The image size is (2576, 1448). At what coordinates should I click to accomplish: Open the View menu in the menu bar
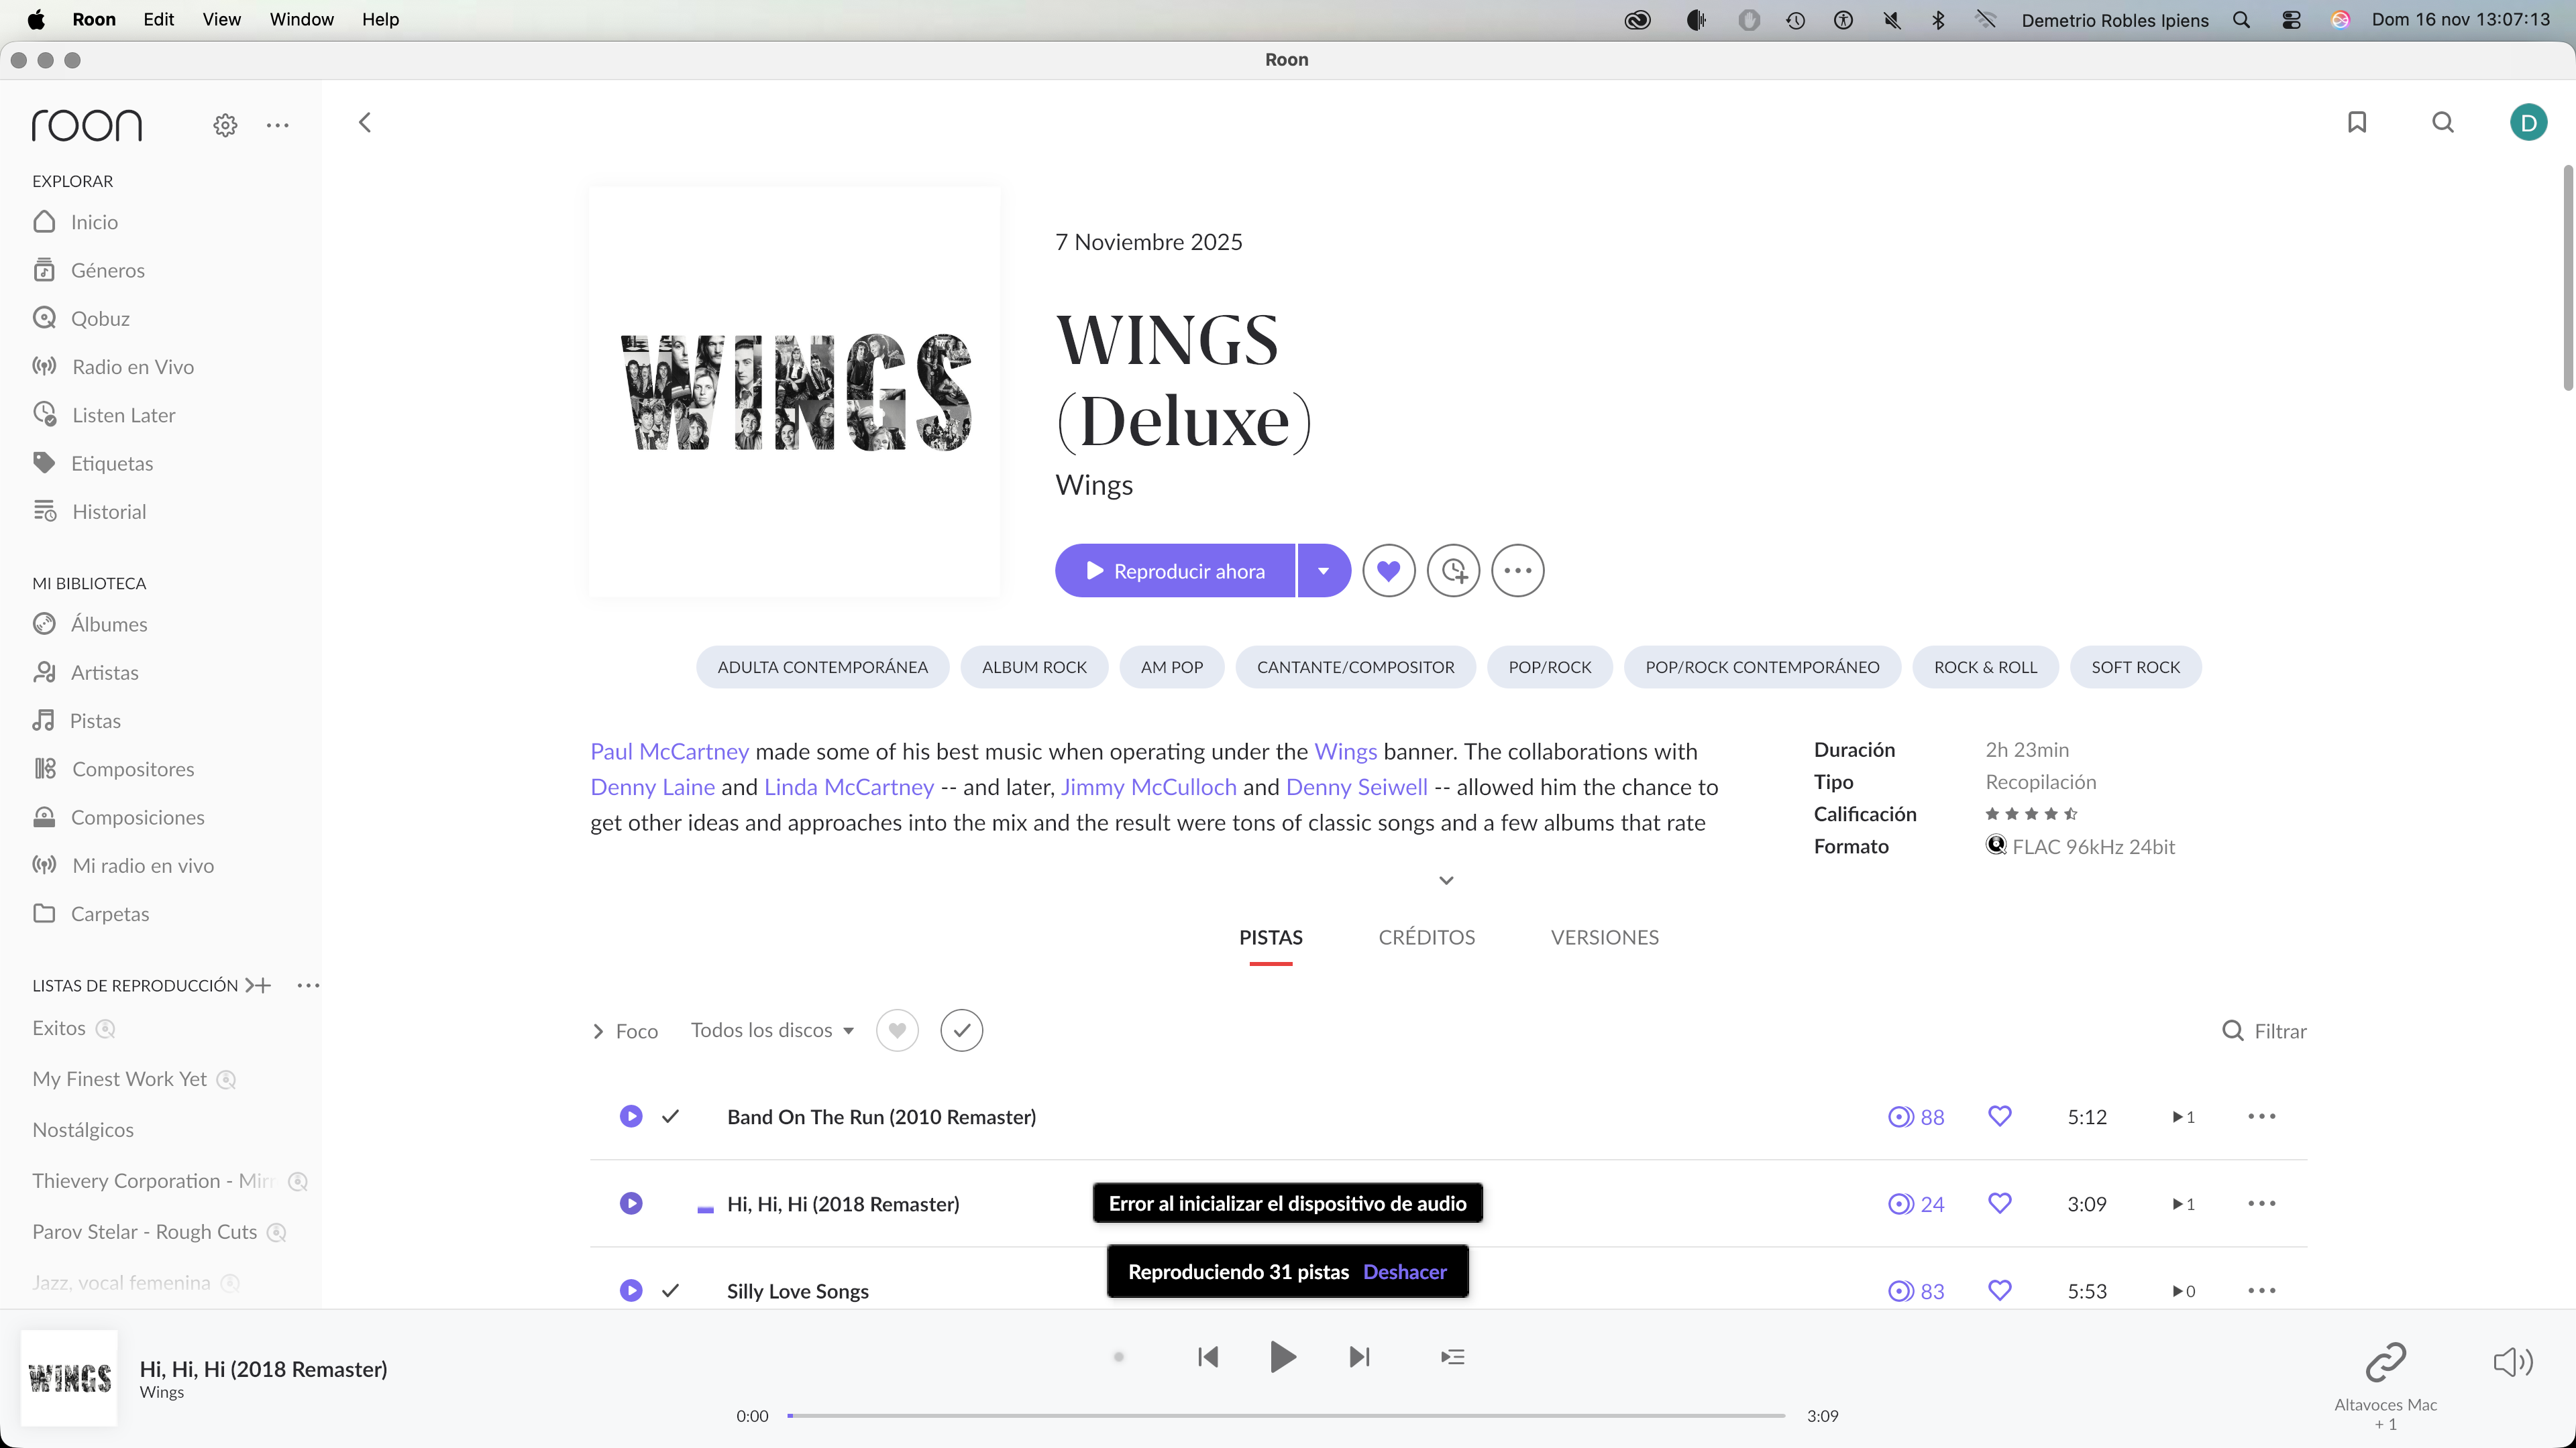point(221,19)
